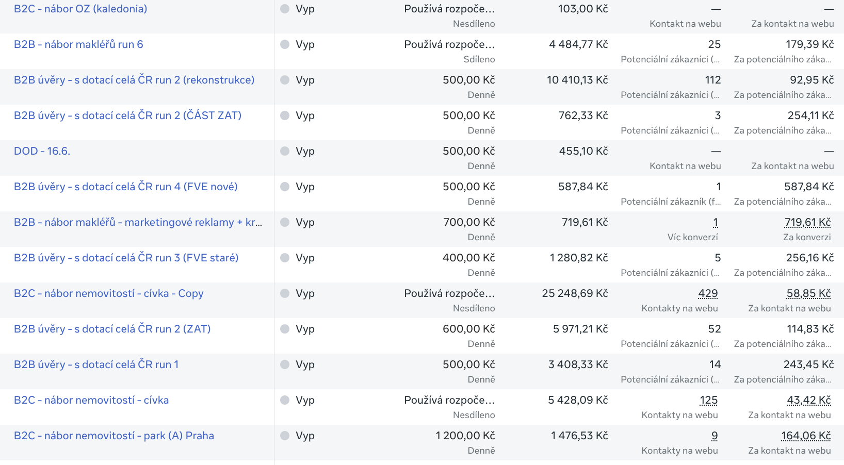Open the B2B úvěry run 2 (rekonstrukce) campaign
This screenshot has width=844, height=465.
[x=134, y=80]
